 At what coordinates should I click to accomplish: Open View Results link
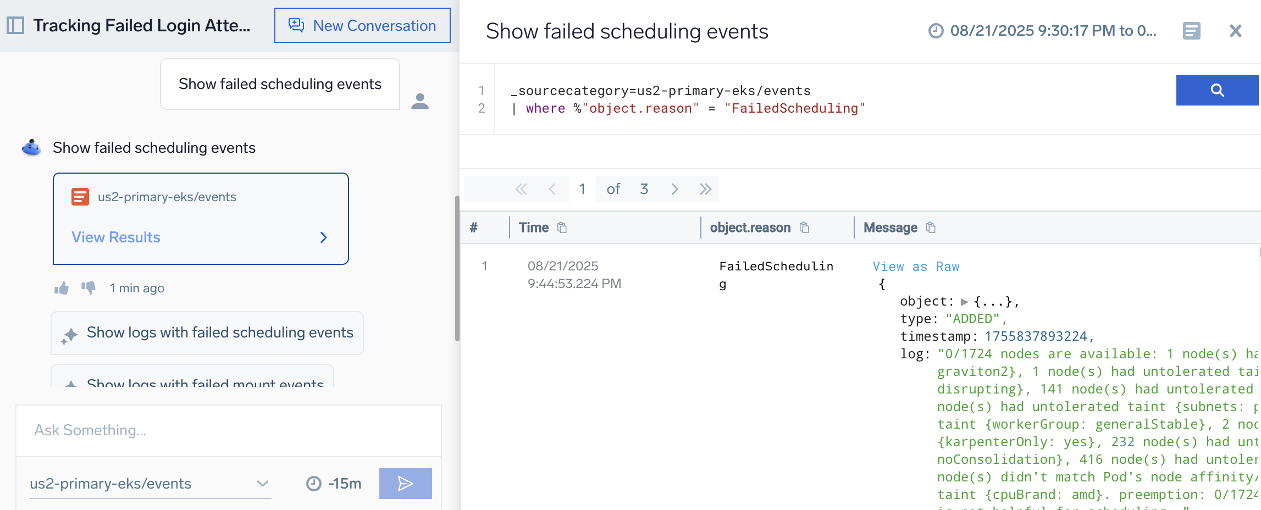coord(116,237)
